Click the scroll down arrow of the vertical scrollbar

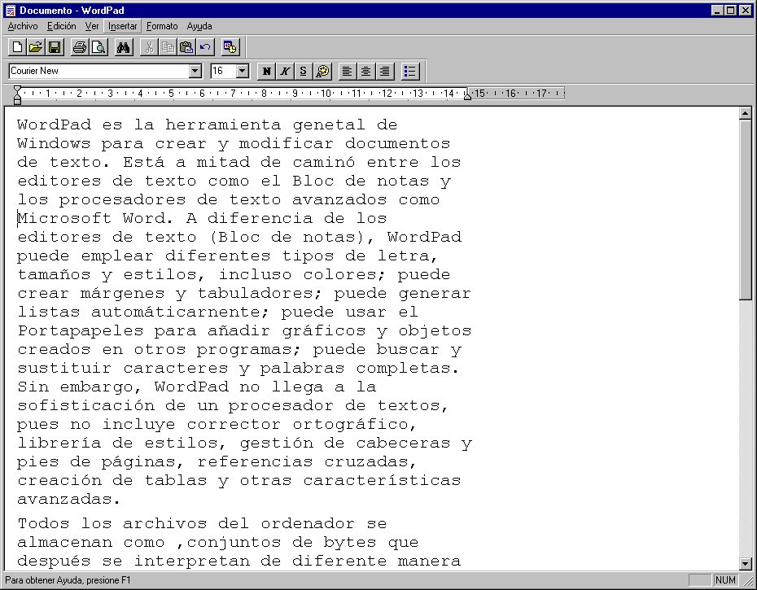tap(745, 563)
